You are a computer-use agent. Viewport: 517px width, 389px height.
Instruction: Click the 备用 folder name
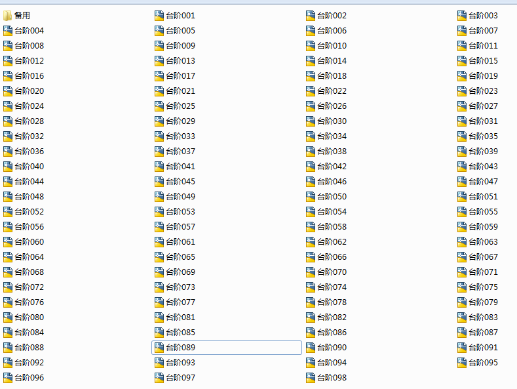pos(22,16)
